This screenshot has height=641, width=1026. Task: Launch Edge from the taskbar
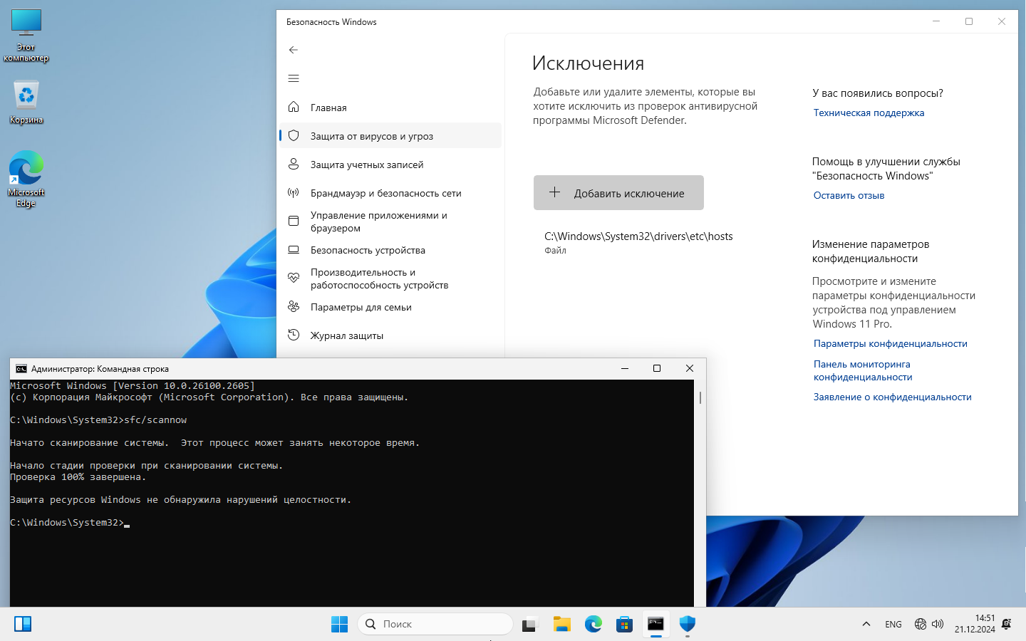pos(594,624)
